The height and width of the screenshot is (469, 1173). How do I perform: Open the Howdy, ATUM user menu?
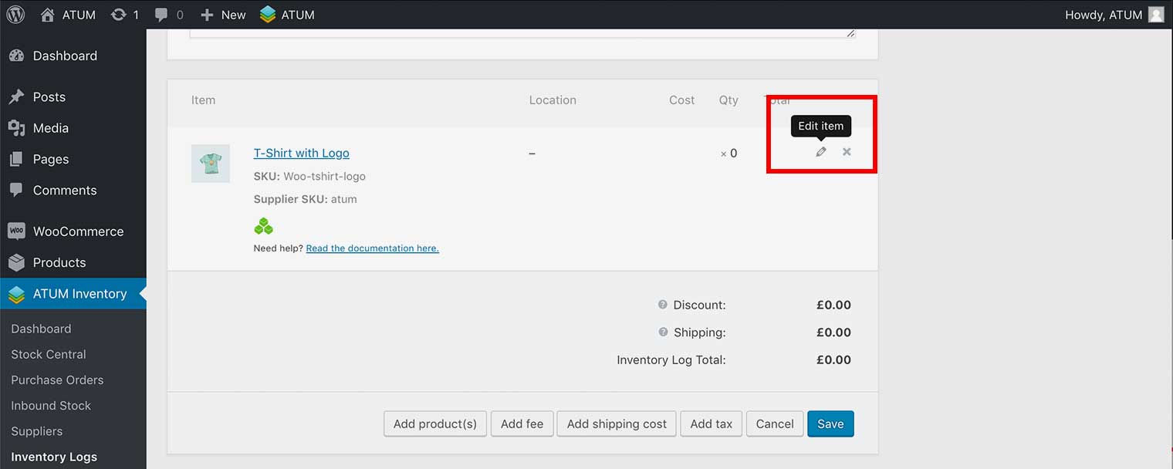[1113, 15]
